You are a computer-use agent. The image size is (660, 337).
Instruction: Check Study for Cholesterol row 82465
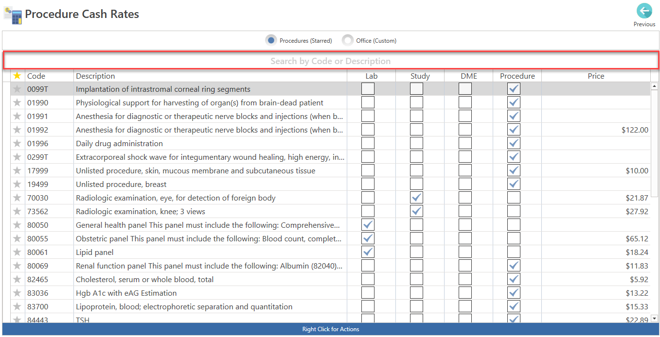point(417,279)
